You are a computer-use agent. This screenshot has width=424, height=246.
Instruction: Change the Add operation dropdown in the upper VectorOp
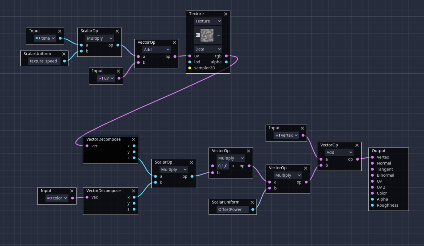coord(157,49)
